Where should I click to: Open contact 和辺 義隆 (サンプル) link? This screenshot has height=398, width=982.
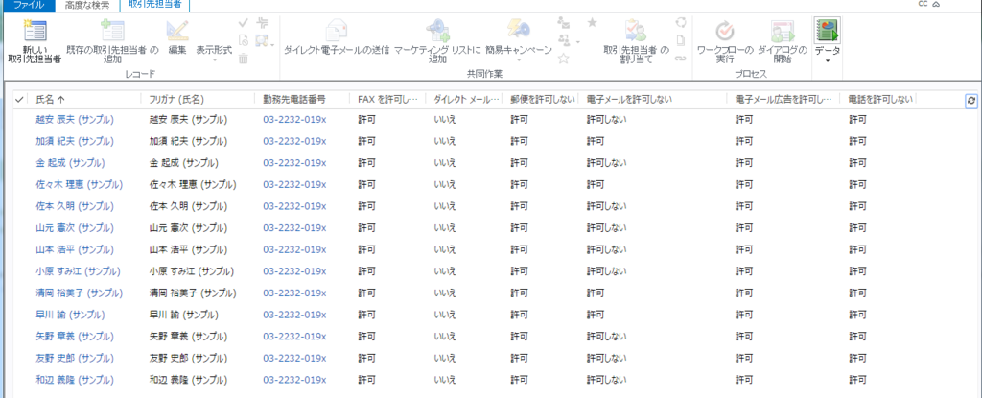pyautogui.click(x=75, y=380)
